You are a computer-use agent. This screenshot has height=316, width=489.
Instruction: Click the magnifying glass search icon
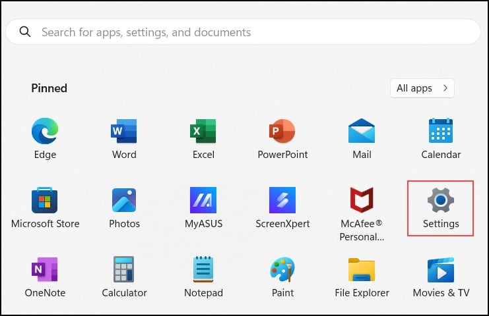click(25, 32)
